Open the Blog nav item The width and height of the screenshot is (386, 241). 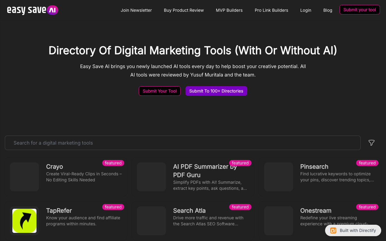tap(328, 10)
